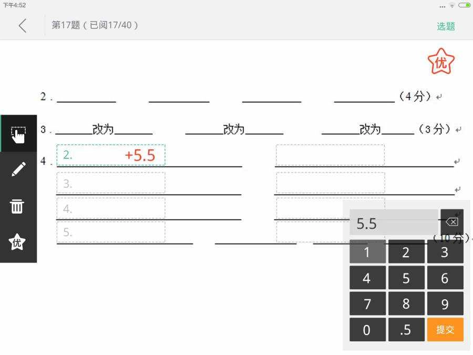Tap number 9 on score keypad
Image resolution: width=473 pixels, height=355 pixels.
445,303
